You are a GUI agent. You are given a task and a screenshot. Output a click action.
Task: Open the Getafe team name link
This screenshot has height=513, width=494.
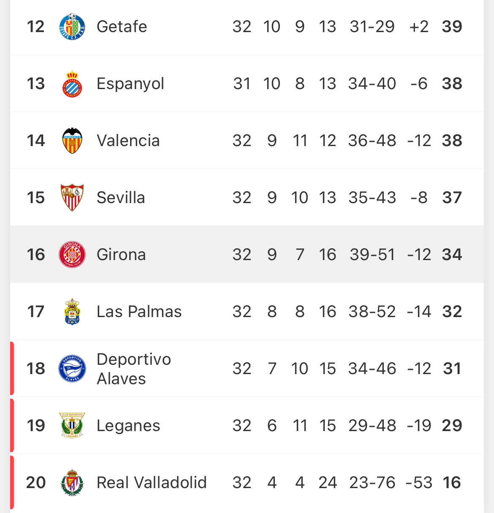[122, 27]
